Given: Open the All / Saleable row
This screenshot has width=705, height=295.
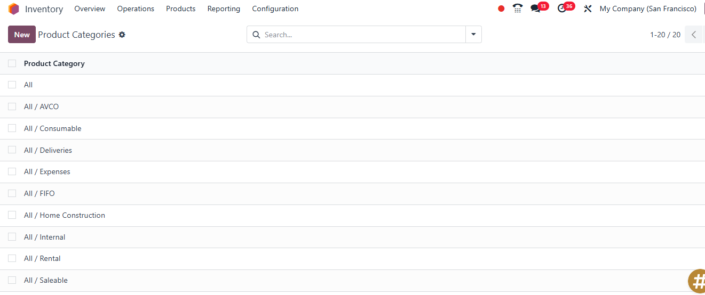Looking at the screenshot, I should tap(352, 281).
